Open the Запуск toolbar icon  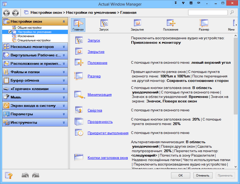tap(103, 24)
